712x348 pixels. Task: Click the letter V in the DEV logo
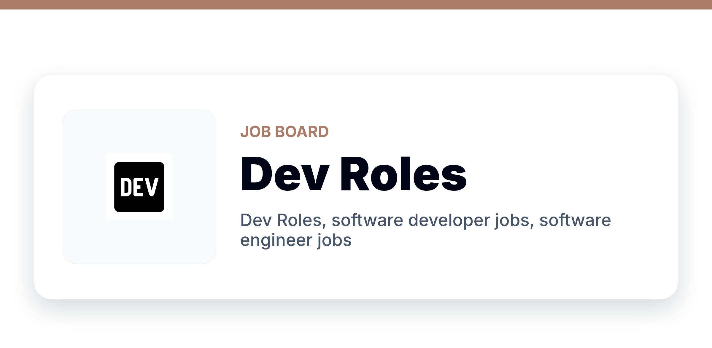click(x=153, y=187)
